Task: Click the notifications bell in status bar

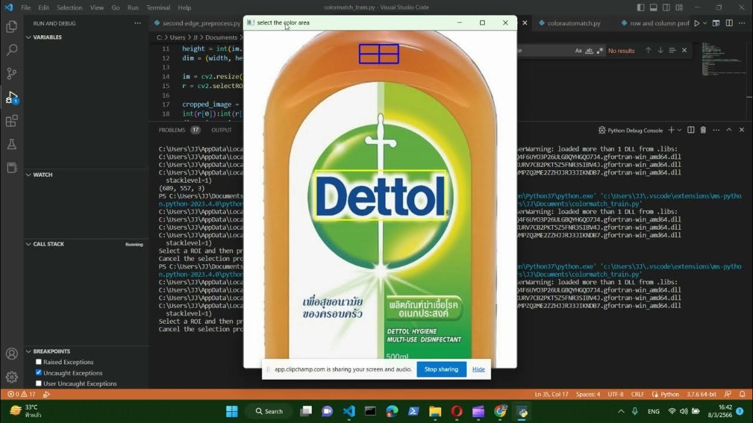Action: [x=742, y=394]
